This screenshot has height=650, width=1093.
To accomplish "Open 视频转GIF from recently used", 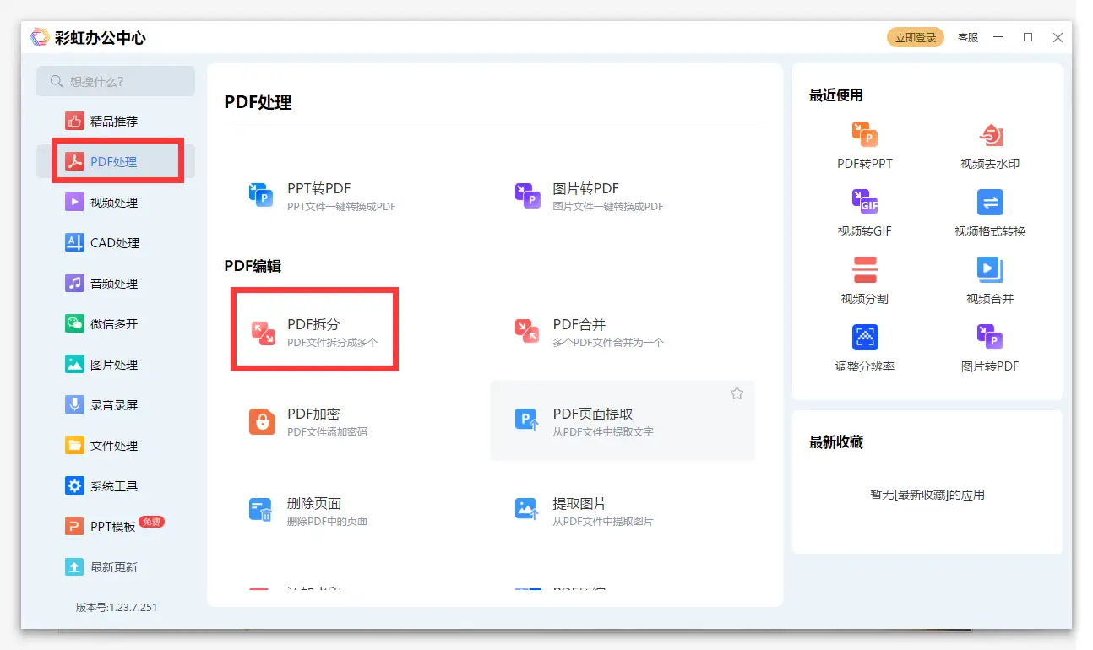I will click(x=865, y=203).
